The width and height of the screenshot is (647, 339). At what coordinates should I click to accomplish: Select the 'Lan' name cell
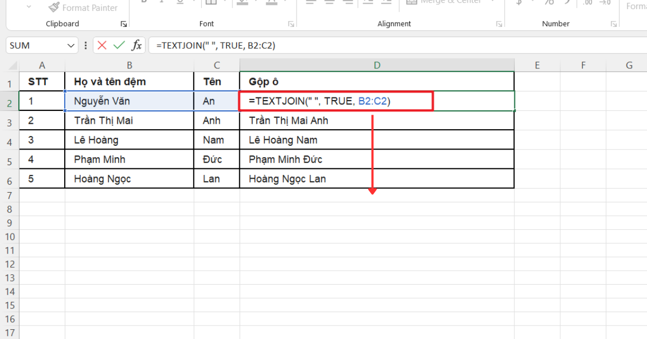(217, 179)
